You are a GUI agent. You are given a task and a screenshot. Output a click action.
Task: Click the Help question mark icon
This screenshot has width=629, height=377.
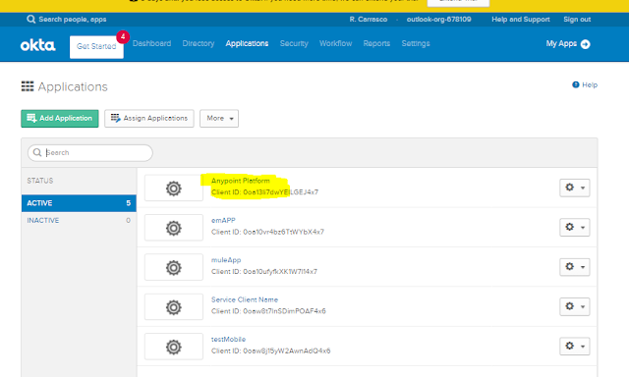tap(576, 84)
